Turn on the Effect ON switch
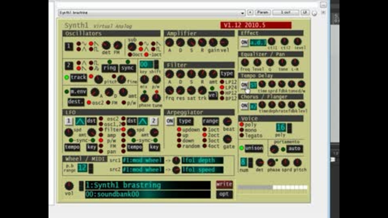 click(245, 42)
